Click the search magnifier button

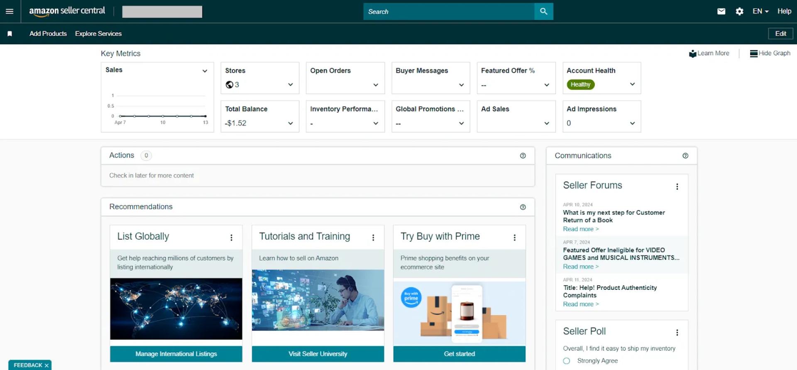tap(543, 12)
